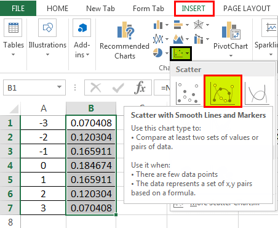This screenshot has height=228, width=278.
Task: Open the Insert Function fx button
Action: (140, 88)
